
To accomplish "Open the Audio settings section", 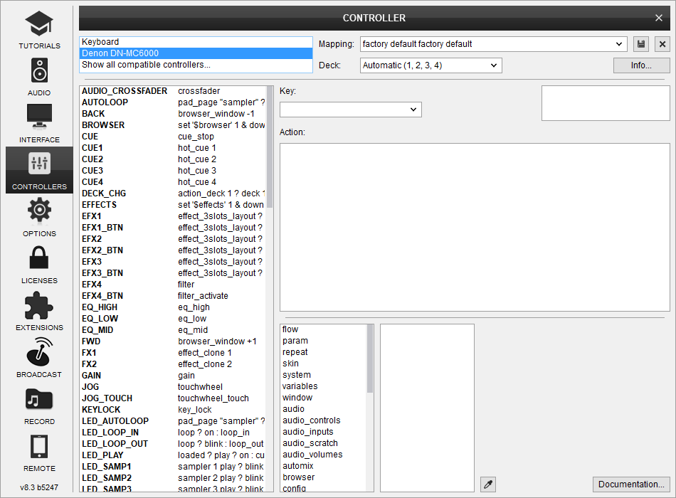I will click(39, 77).
